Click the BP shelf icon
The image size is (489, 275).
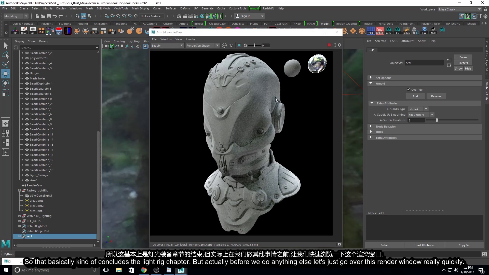[x=15, y=31]
